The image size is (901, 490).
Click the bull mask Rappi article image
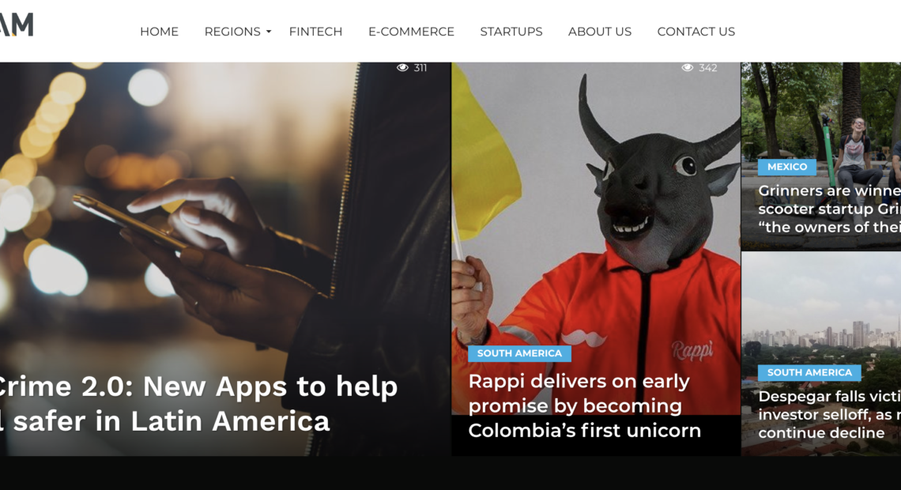pos(596,207)
